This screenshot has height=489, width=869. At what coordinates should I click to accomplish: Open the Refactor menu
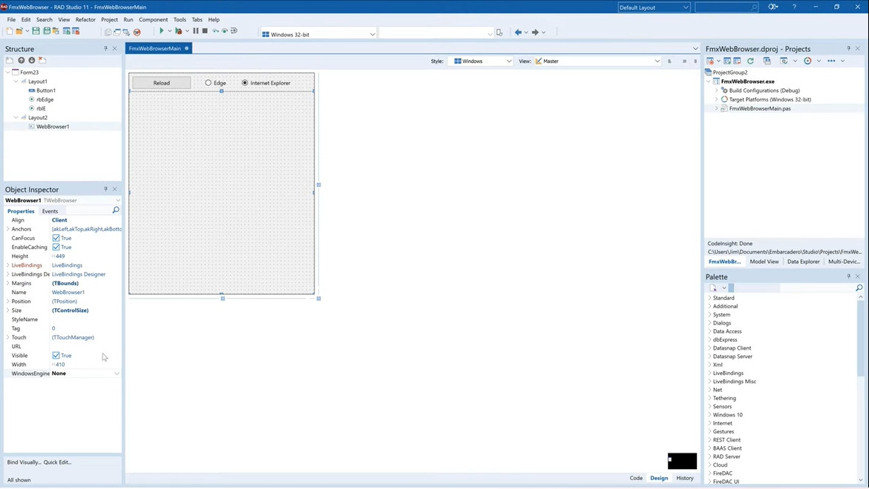(x=85, y=19)
